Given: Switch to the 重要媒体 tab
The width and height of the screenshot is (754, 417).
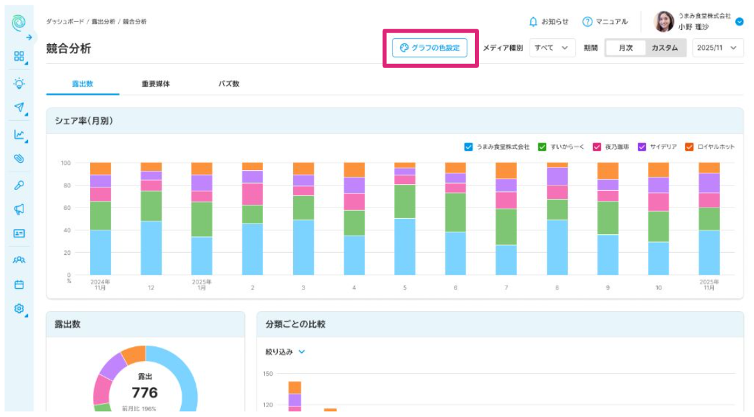Looking at the screenshot, I should (x=156, y=84).
